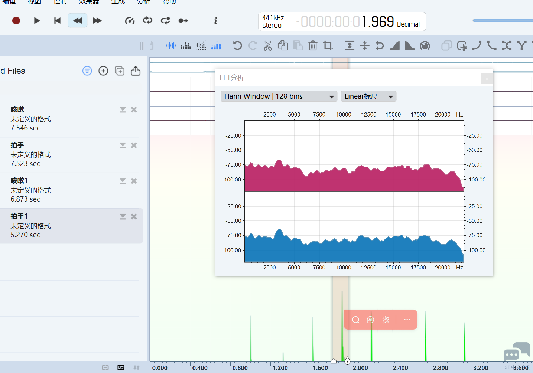This screenshot has width=533, height=373.
Task: Click the Play button
Action: (x=37, y=21)
